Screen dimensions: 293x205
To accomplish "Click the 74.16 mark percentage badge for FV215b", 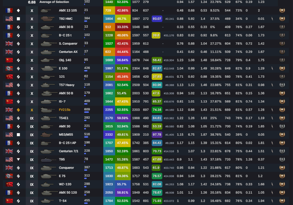I will coord(157,110).
